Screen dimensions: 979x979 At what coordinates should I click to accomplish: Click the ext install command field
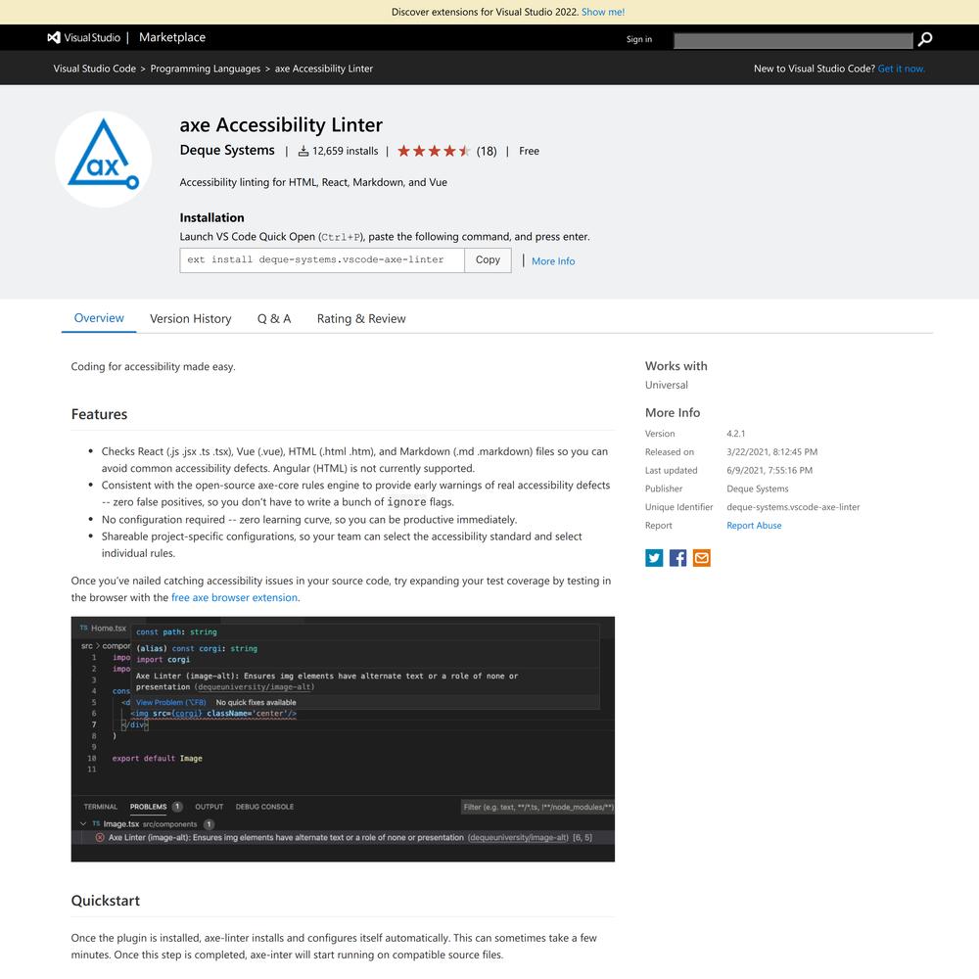[x=322, y=259]
